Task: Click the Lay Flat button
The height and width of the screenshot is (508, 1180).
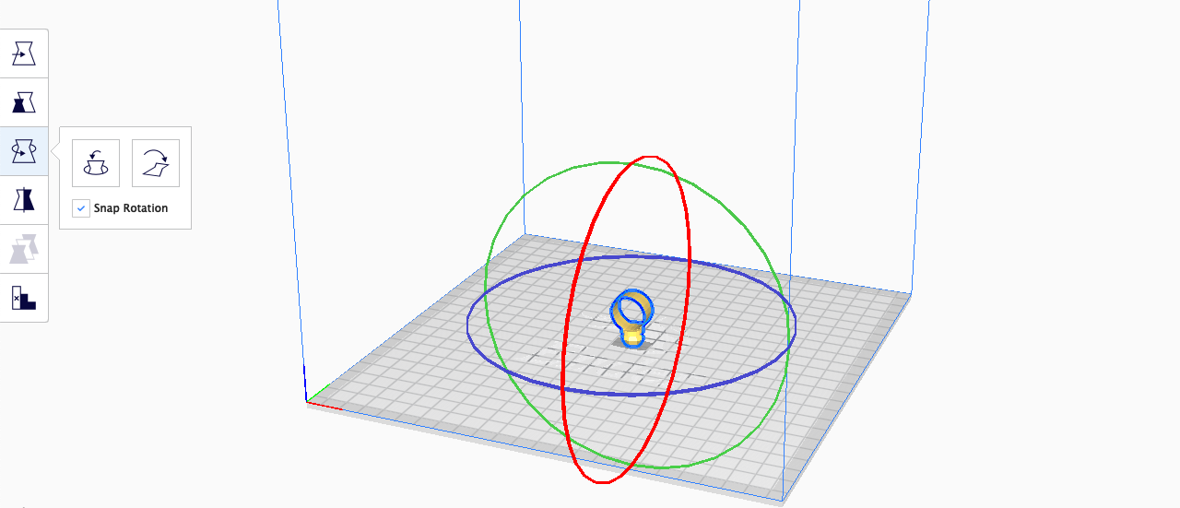Action: point(156,163)
